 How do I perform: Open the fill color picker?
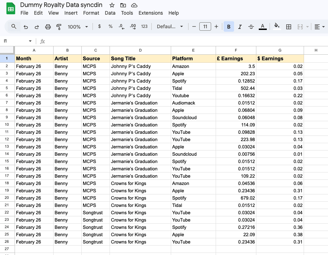[x=277, y=26]
